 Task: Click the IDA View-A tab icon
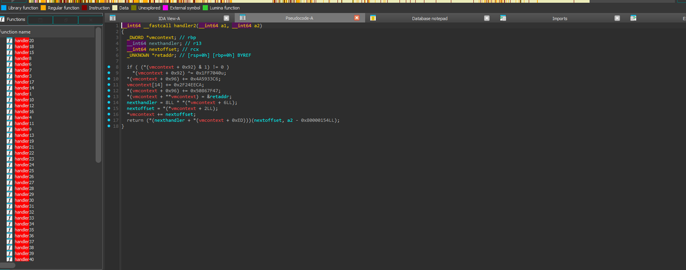click(112, 19)
